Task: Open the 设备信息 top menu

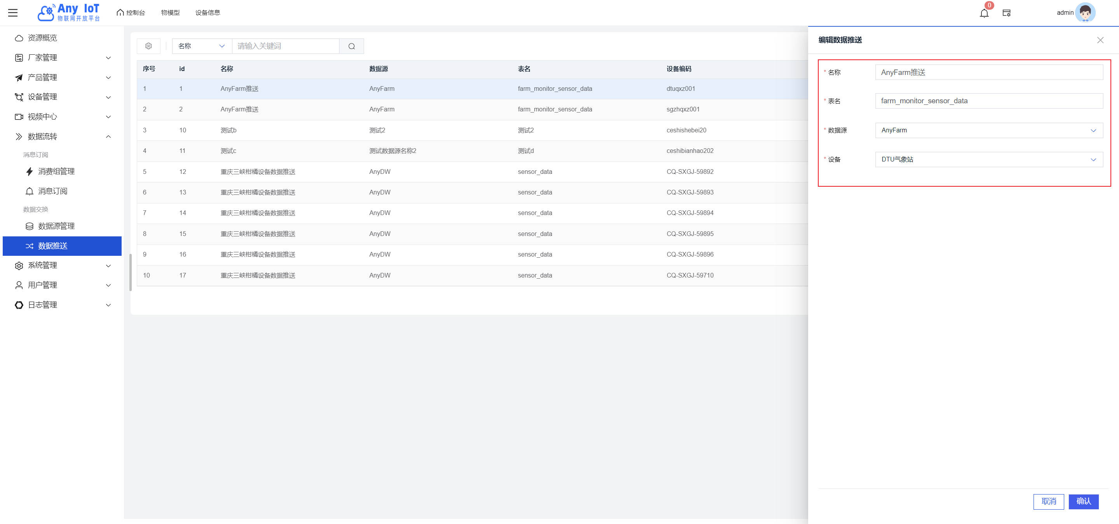Action: (207, 12)
